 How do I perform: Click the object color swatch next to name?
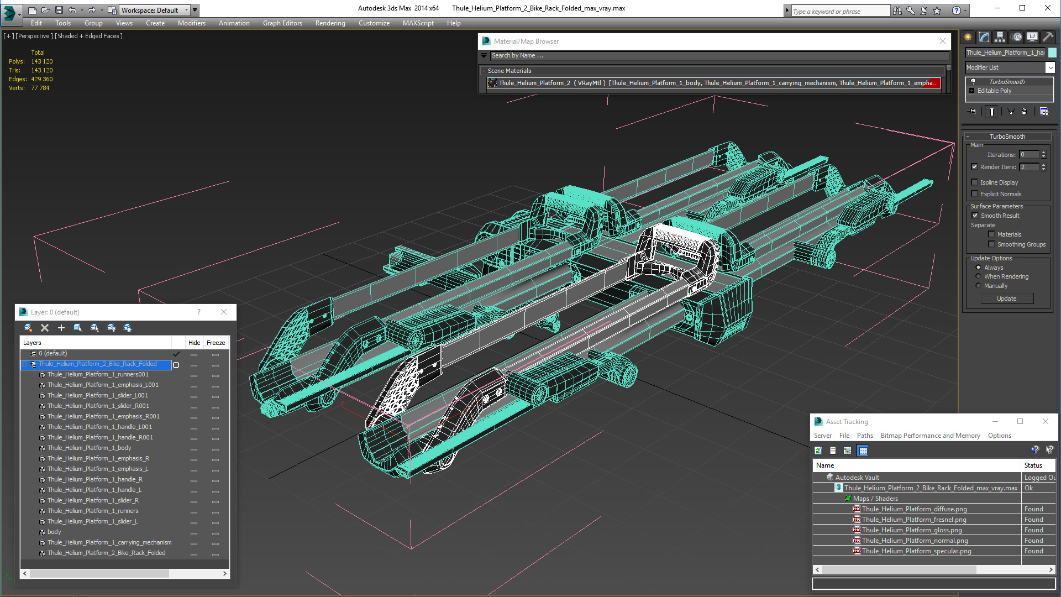[x=1052, y=53]
